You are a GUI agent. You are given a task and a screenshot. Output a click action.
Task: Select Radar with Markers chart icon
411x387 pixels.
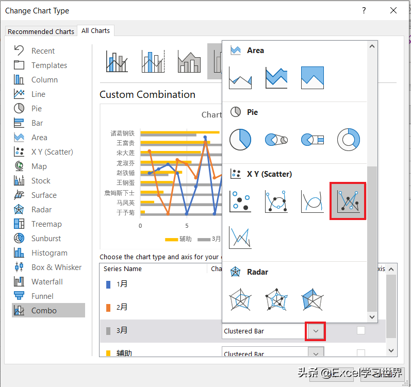[276, 299]
